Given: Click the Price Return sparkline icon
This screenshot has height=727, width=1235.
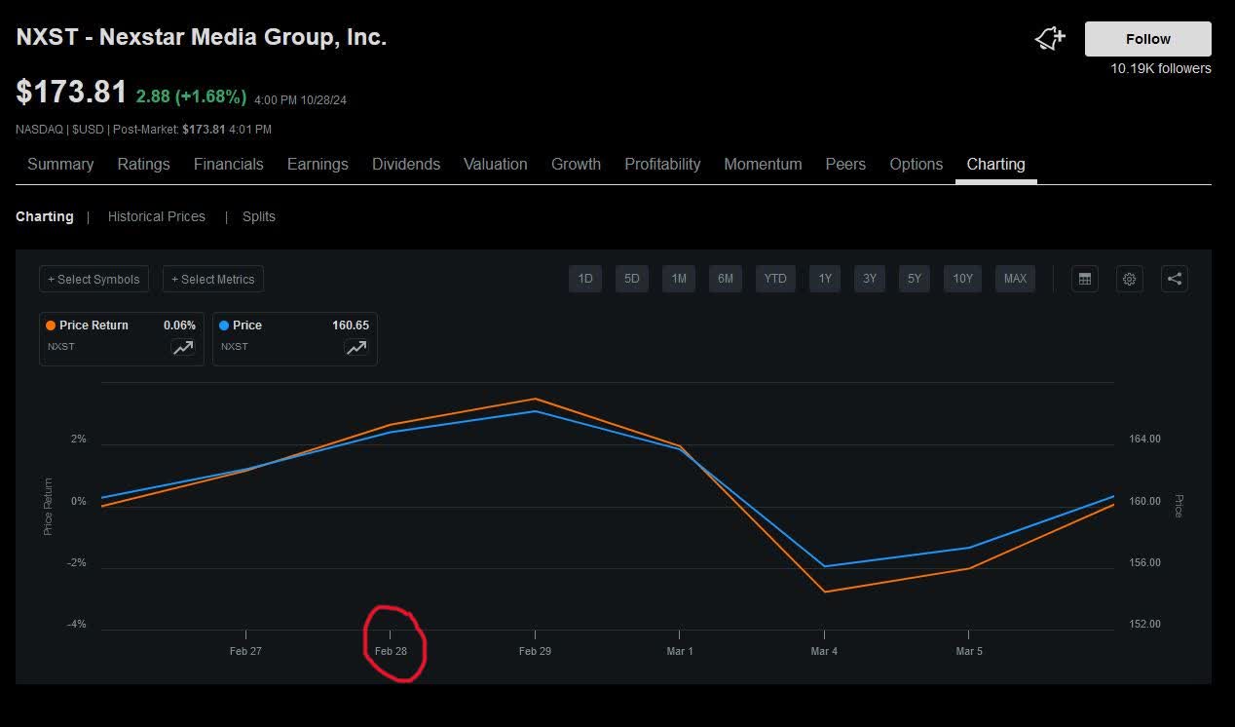Looking at the screenshot, I should pos(182,347).
